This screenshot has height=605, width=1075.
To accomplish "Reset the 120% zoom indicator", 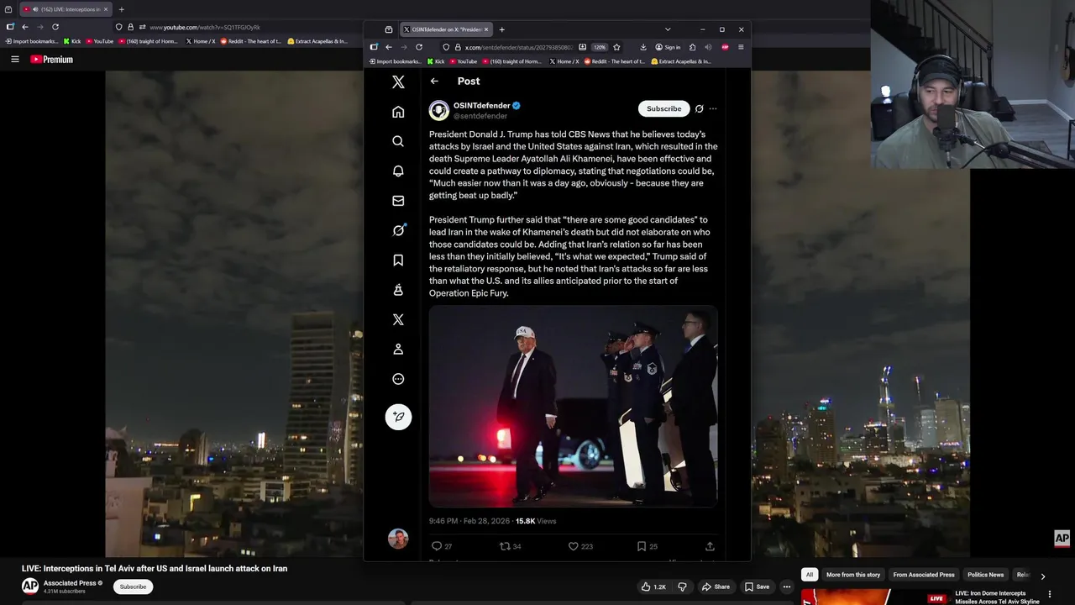I will [600, 47].
